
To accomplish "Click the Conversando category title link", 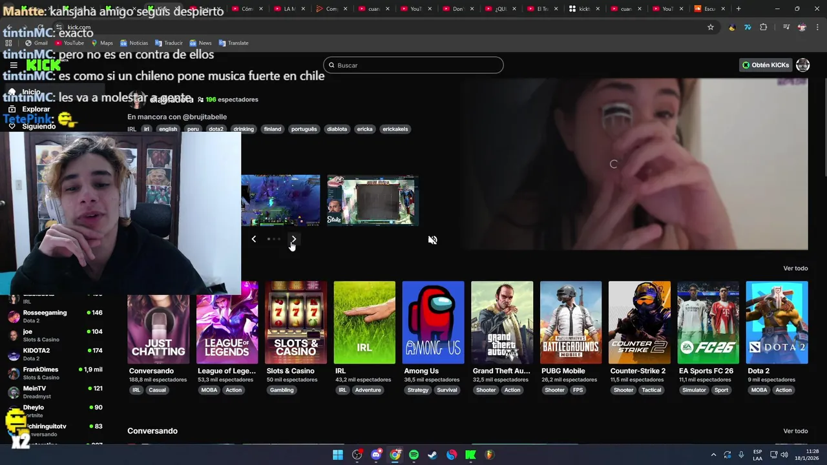I will coord(151,371).
